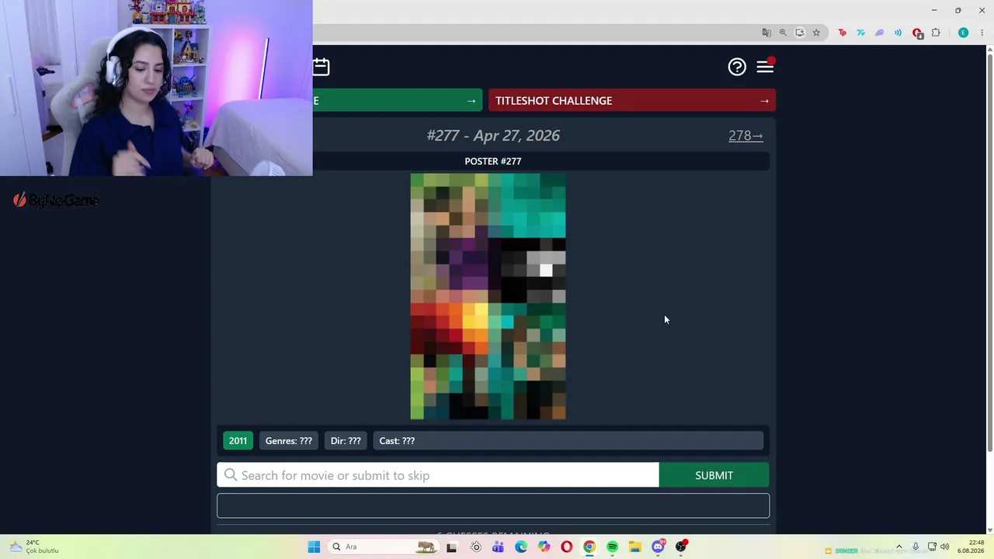
Task: Open the red extension with badge 4
Action: pyautogui.click(x=917, y=33)
